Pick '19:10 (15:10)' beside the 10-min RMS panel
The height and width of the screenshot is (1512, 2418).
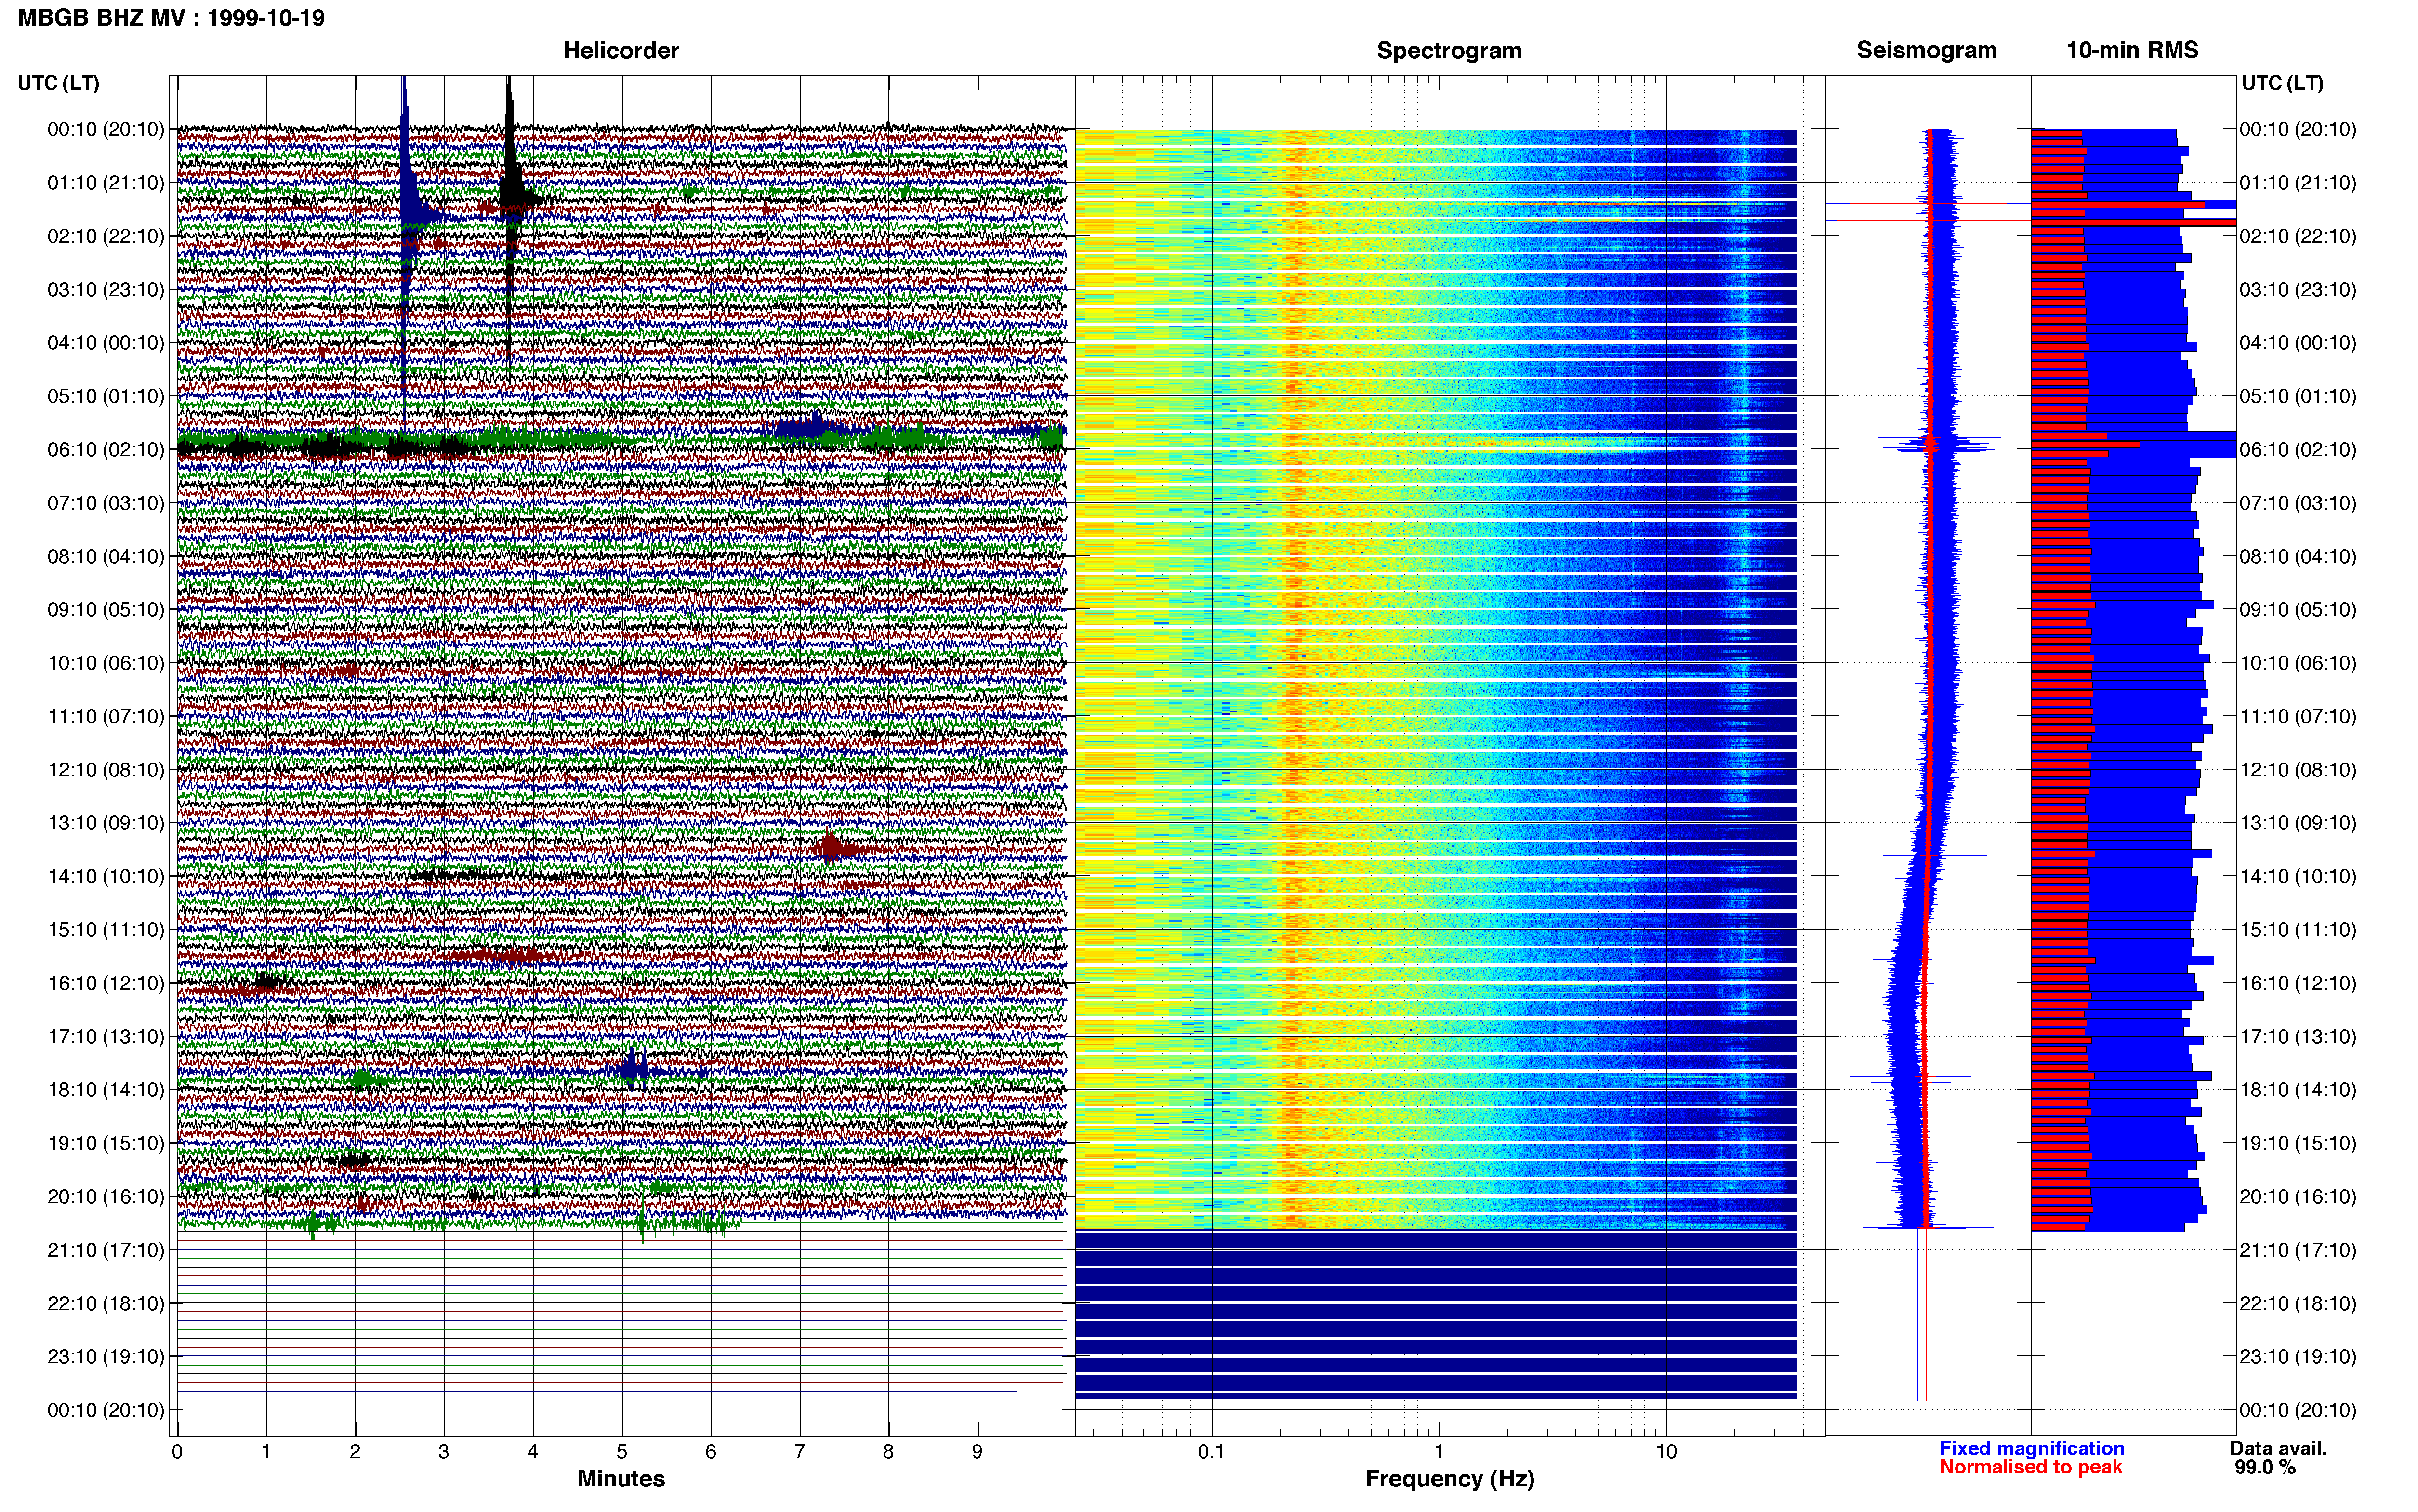[2298, 1143]
